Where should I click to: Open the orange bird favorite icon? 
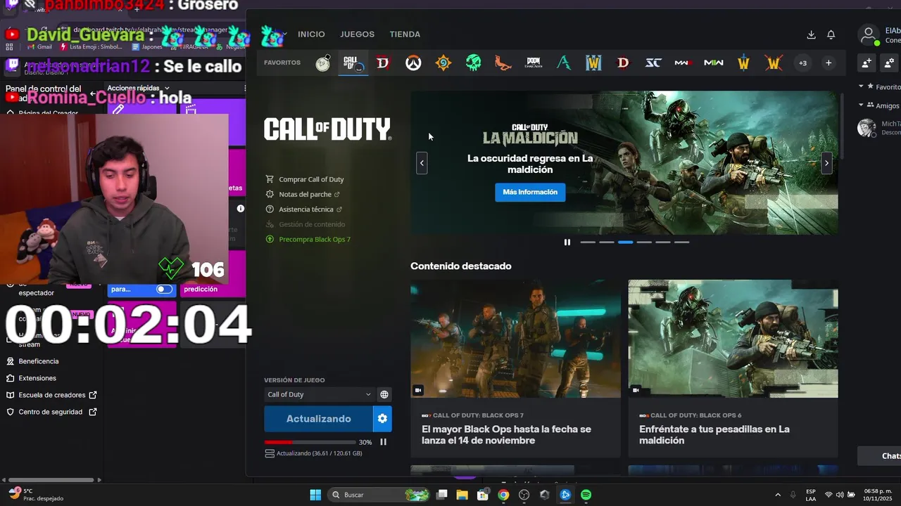503,63
